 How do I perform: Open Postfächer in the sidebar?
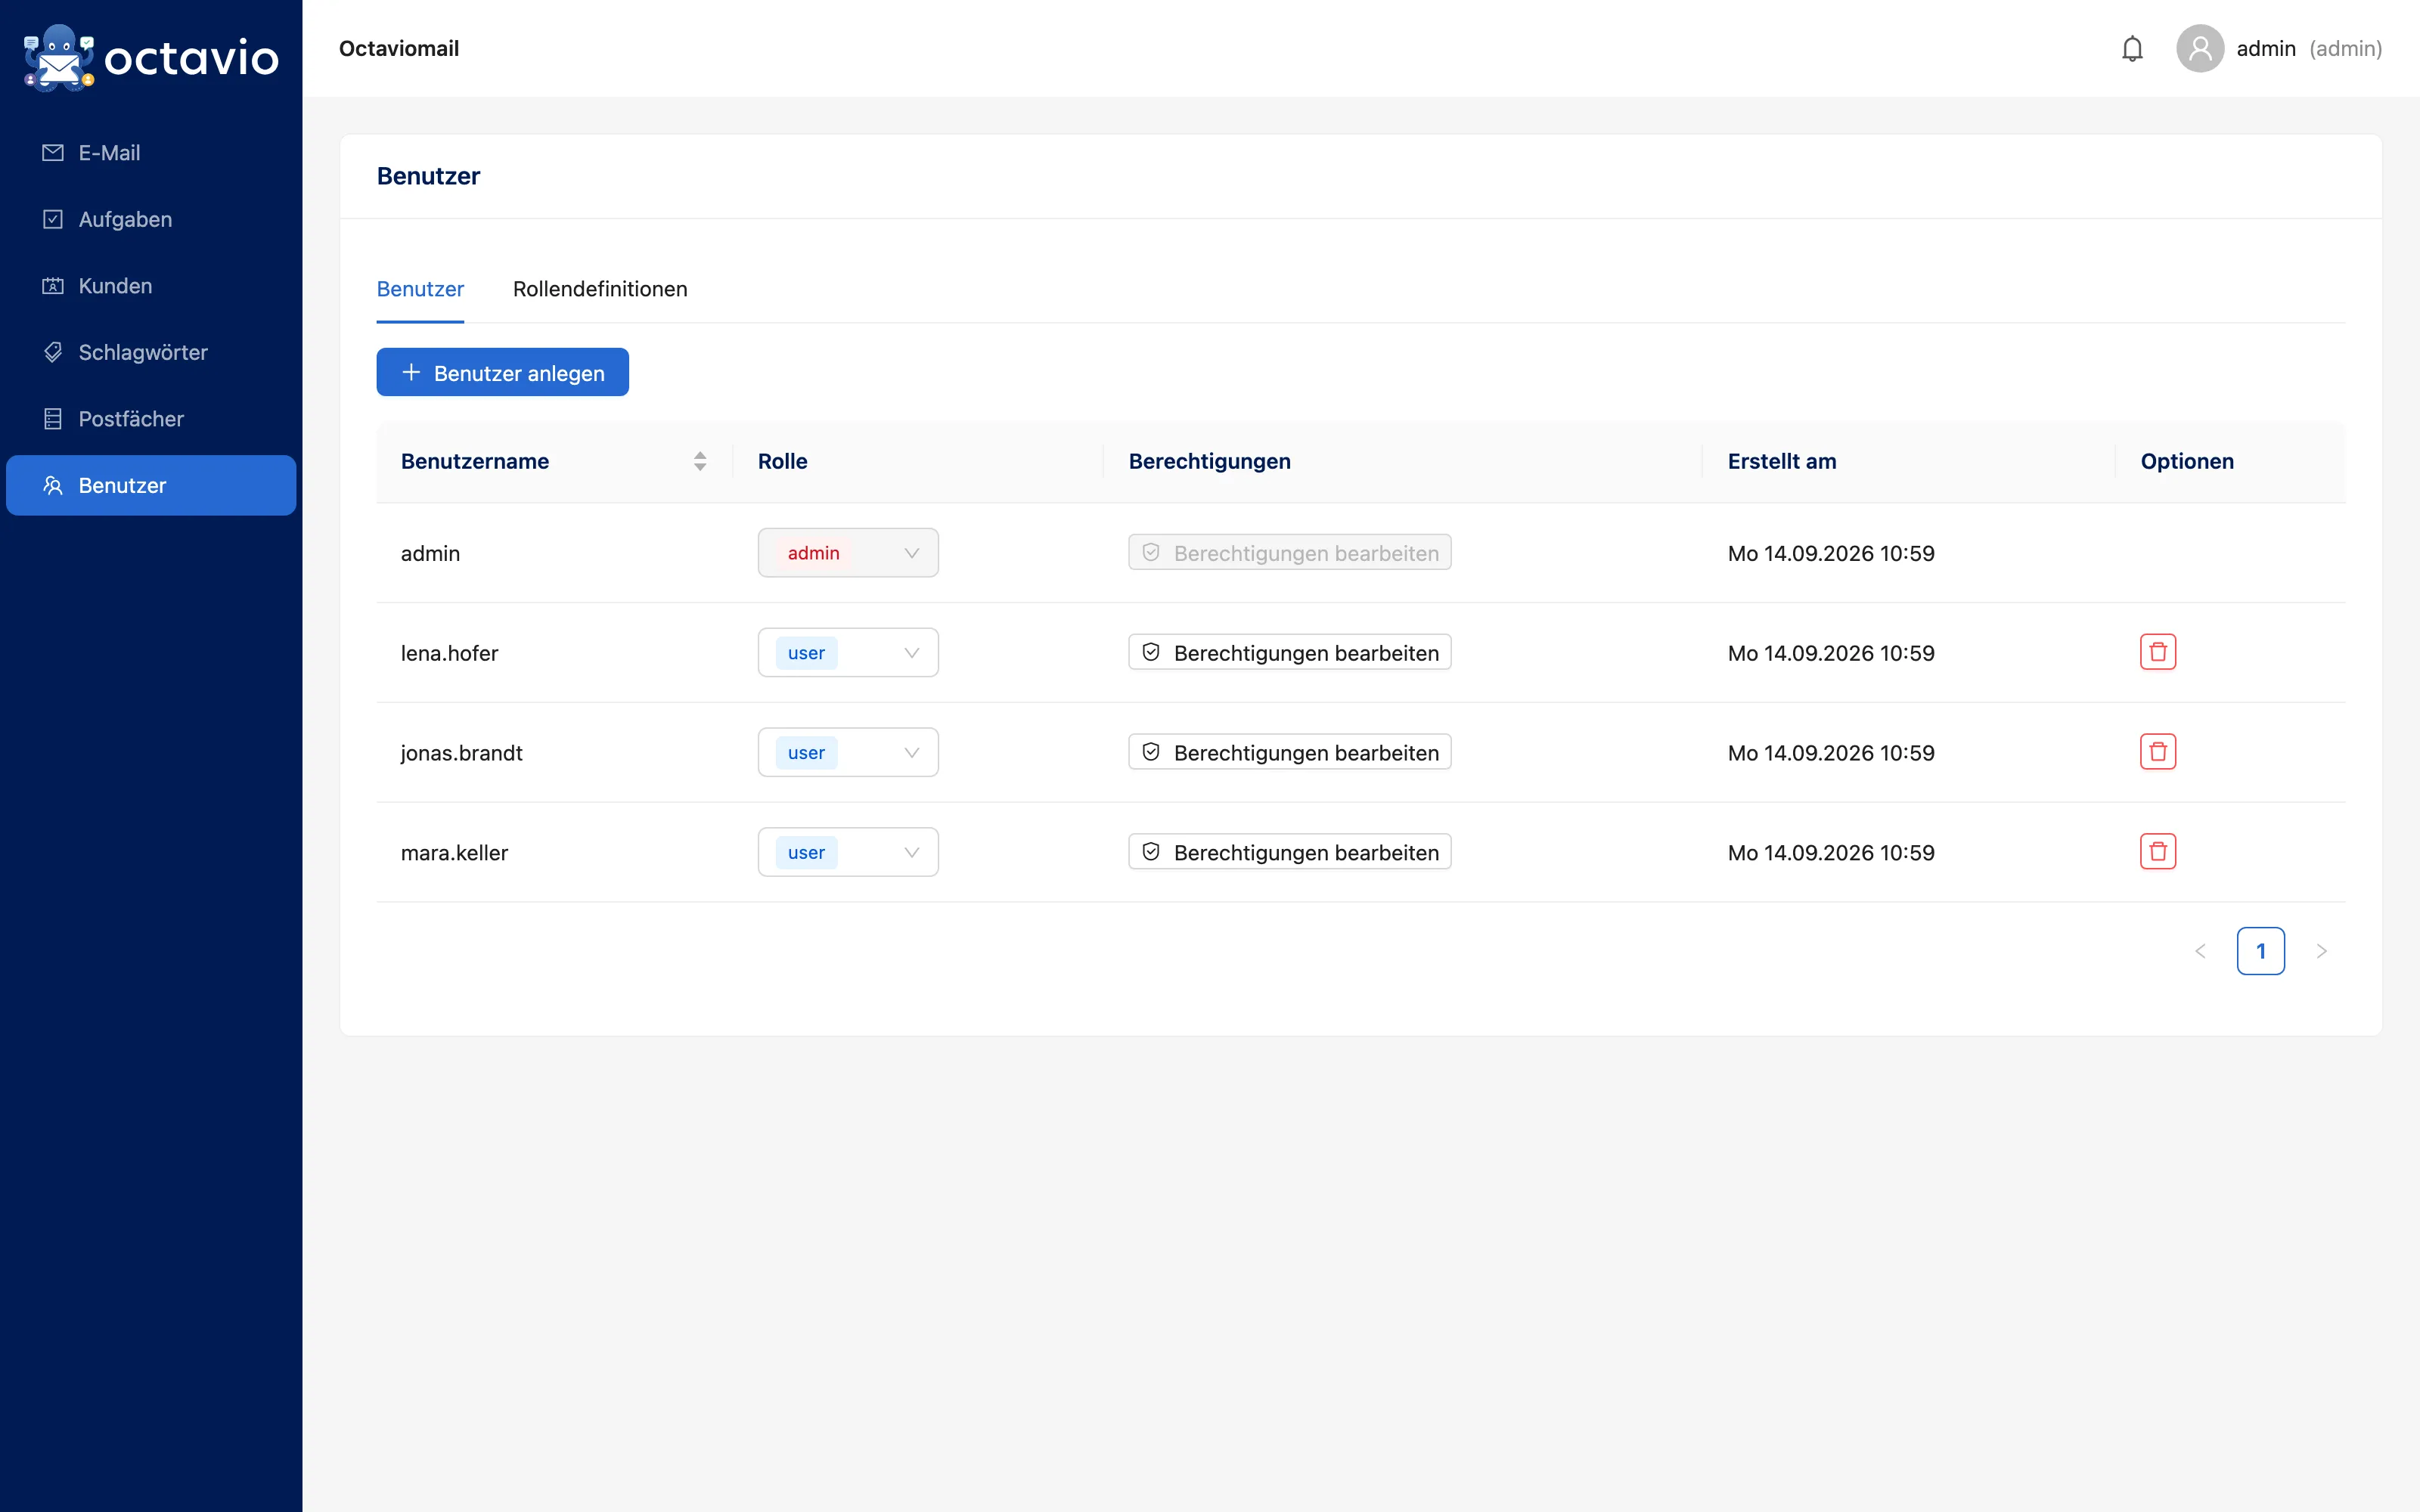(151, 419)
